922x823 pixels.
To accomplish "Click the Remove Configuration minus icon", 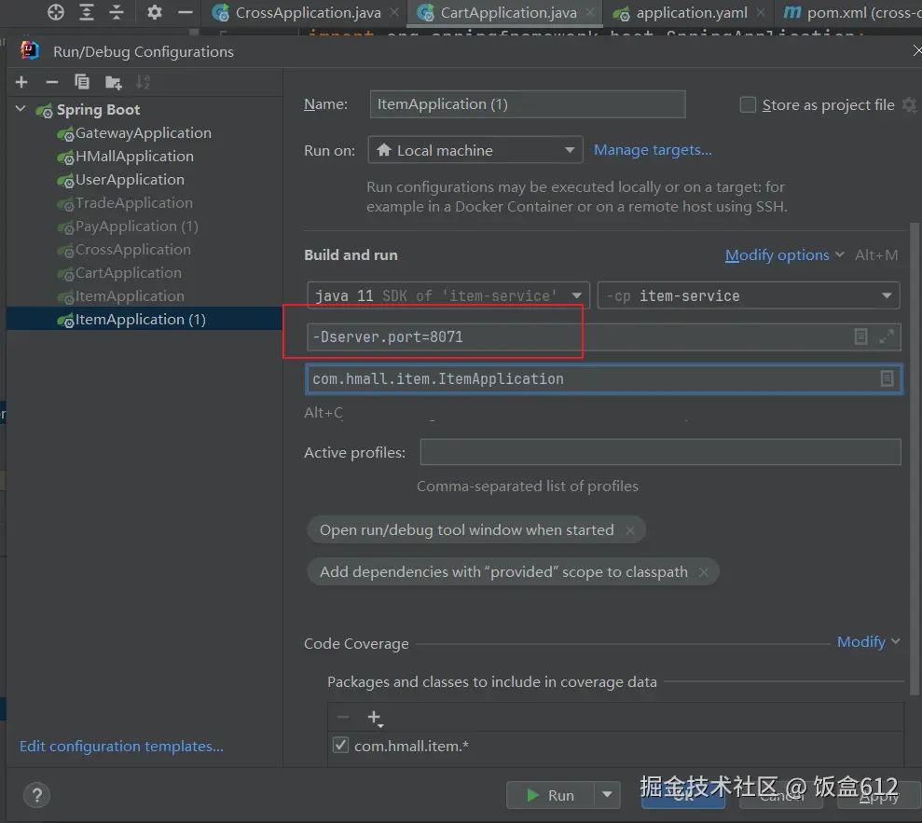I will 52,82.
